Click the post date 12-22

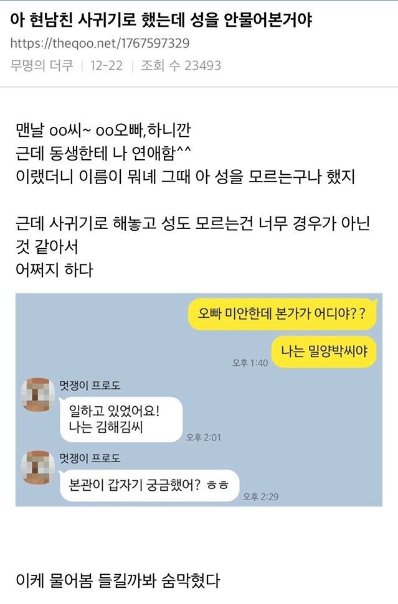(107, 65)
